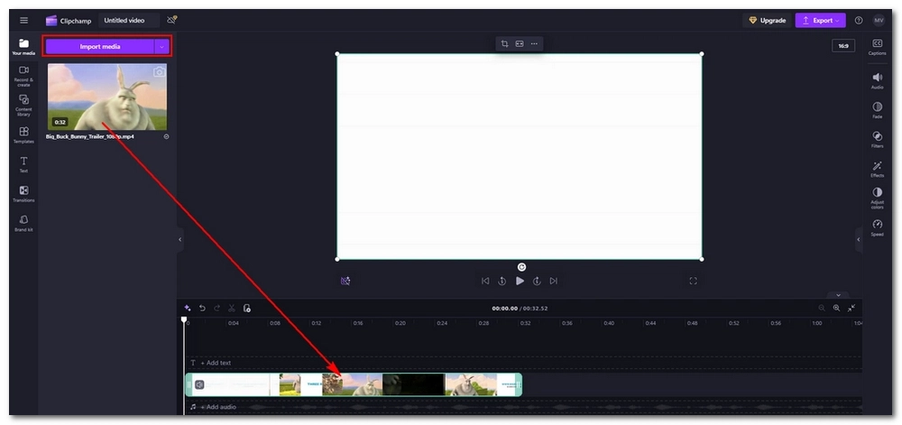
Task: Expand the Import media dropdown arrow
Action: [x=162, y=47]
